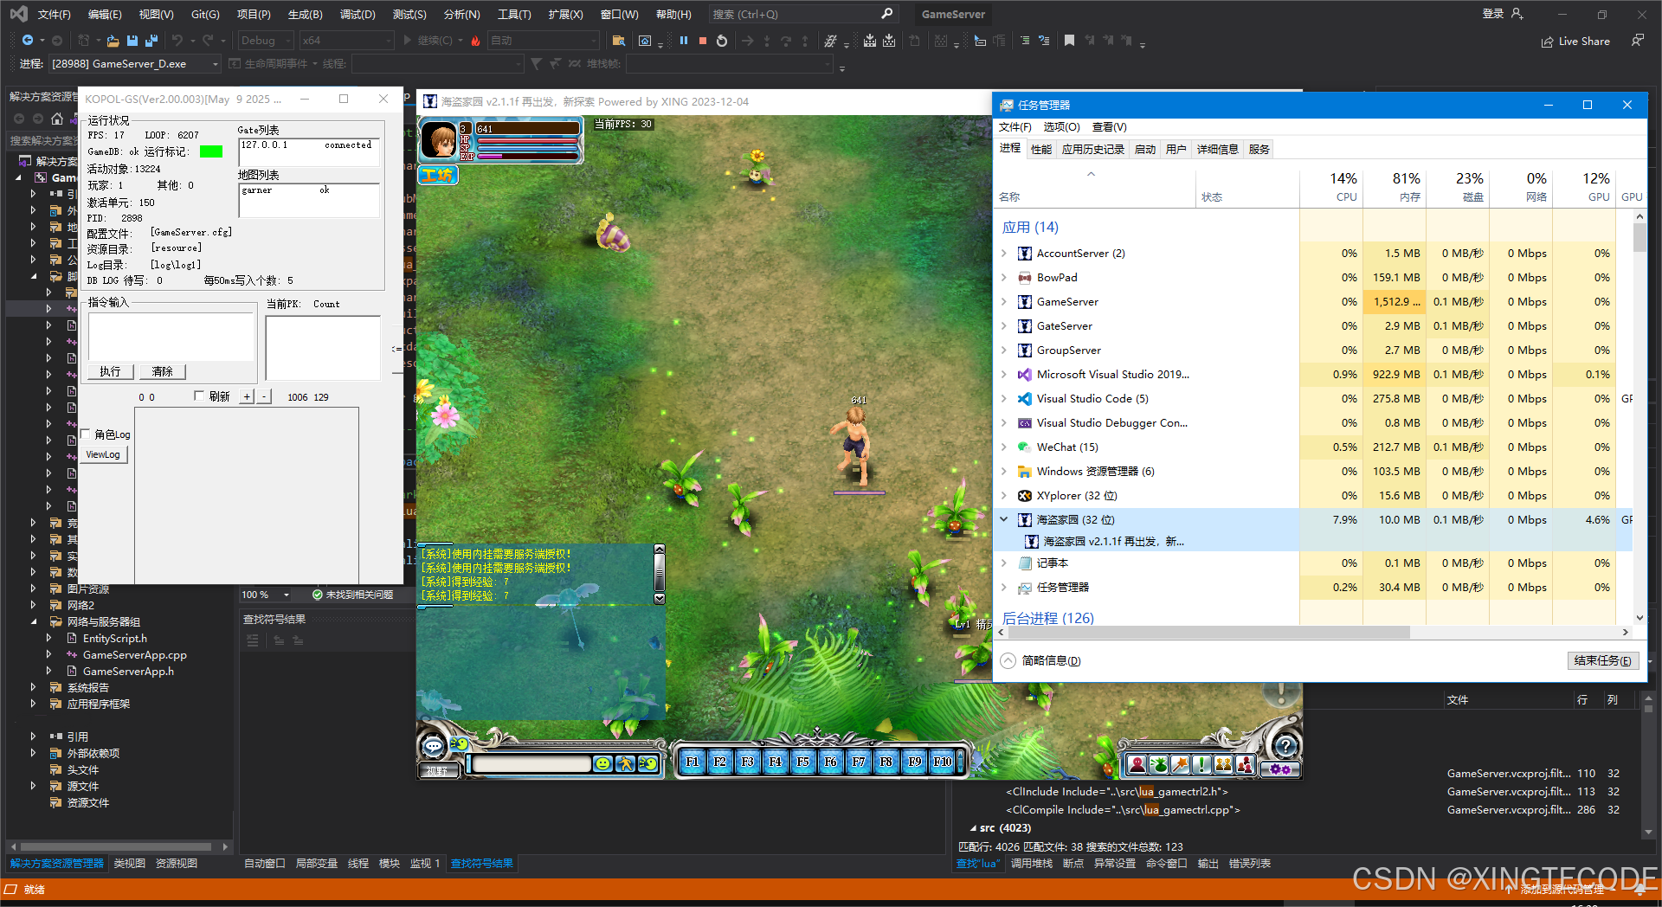The height and width of the screenshot is (907, 1662).
Task: Open the process GameServer_D.exe dropdown
Action: pyautogui.click(x=216, y=64)
